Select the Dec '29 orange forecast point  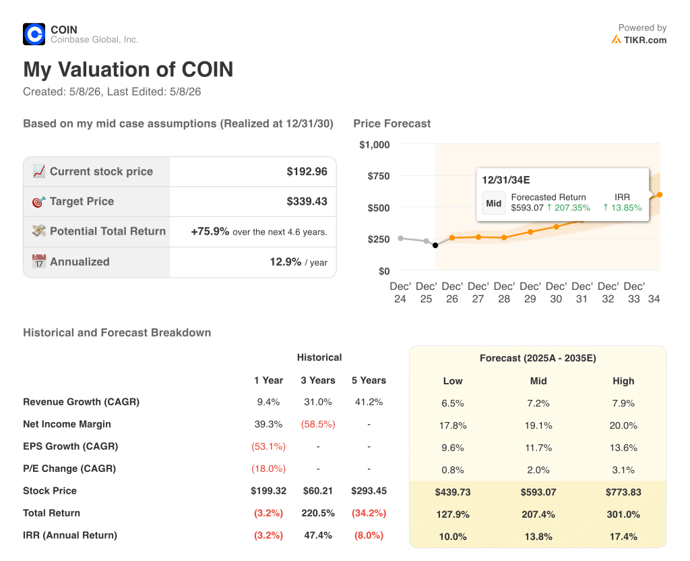click(x=530, y=232)
